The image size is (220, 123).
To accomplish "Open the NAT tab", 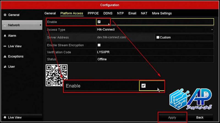I will click(x=144, y=13).
